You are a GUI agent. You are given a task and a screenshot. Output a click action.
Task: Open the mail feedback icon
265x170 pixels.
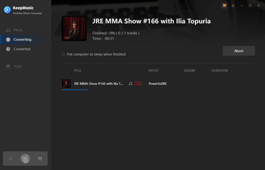coord(40,158)
